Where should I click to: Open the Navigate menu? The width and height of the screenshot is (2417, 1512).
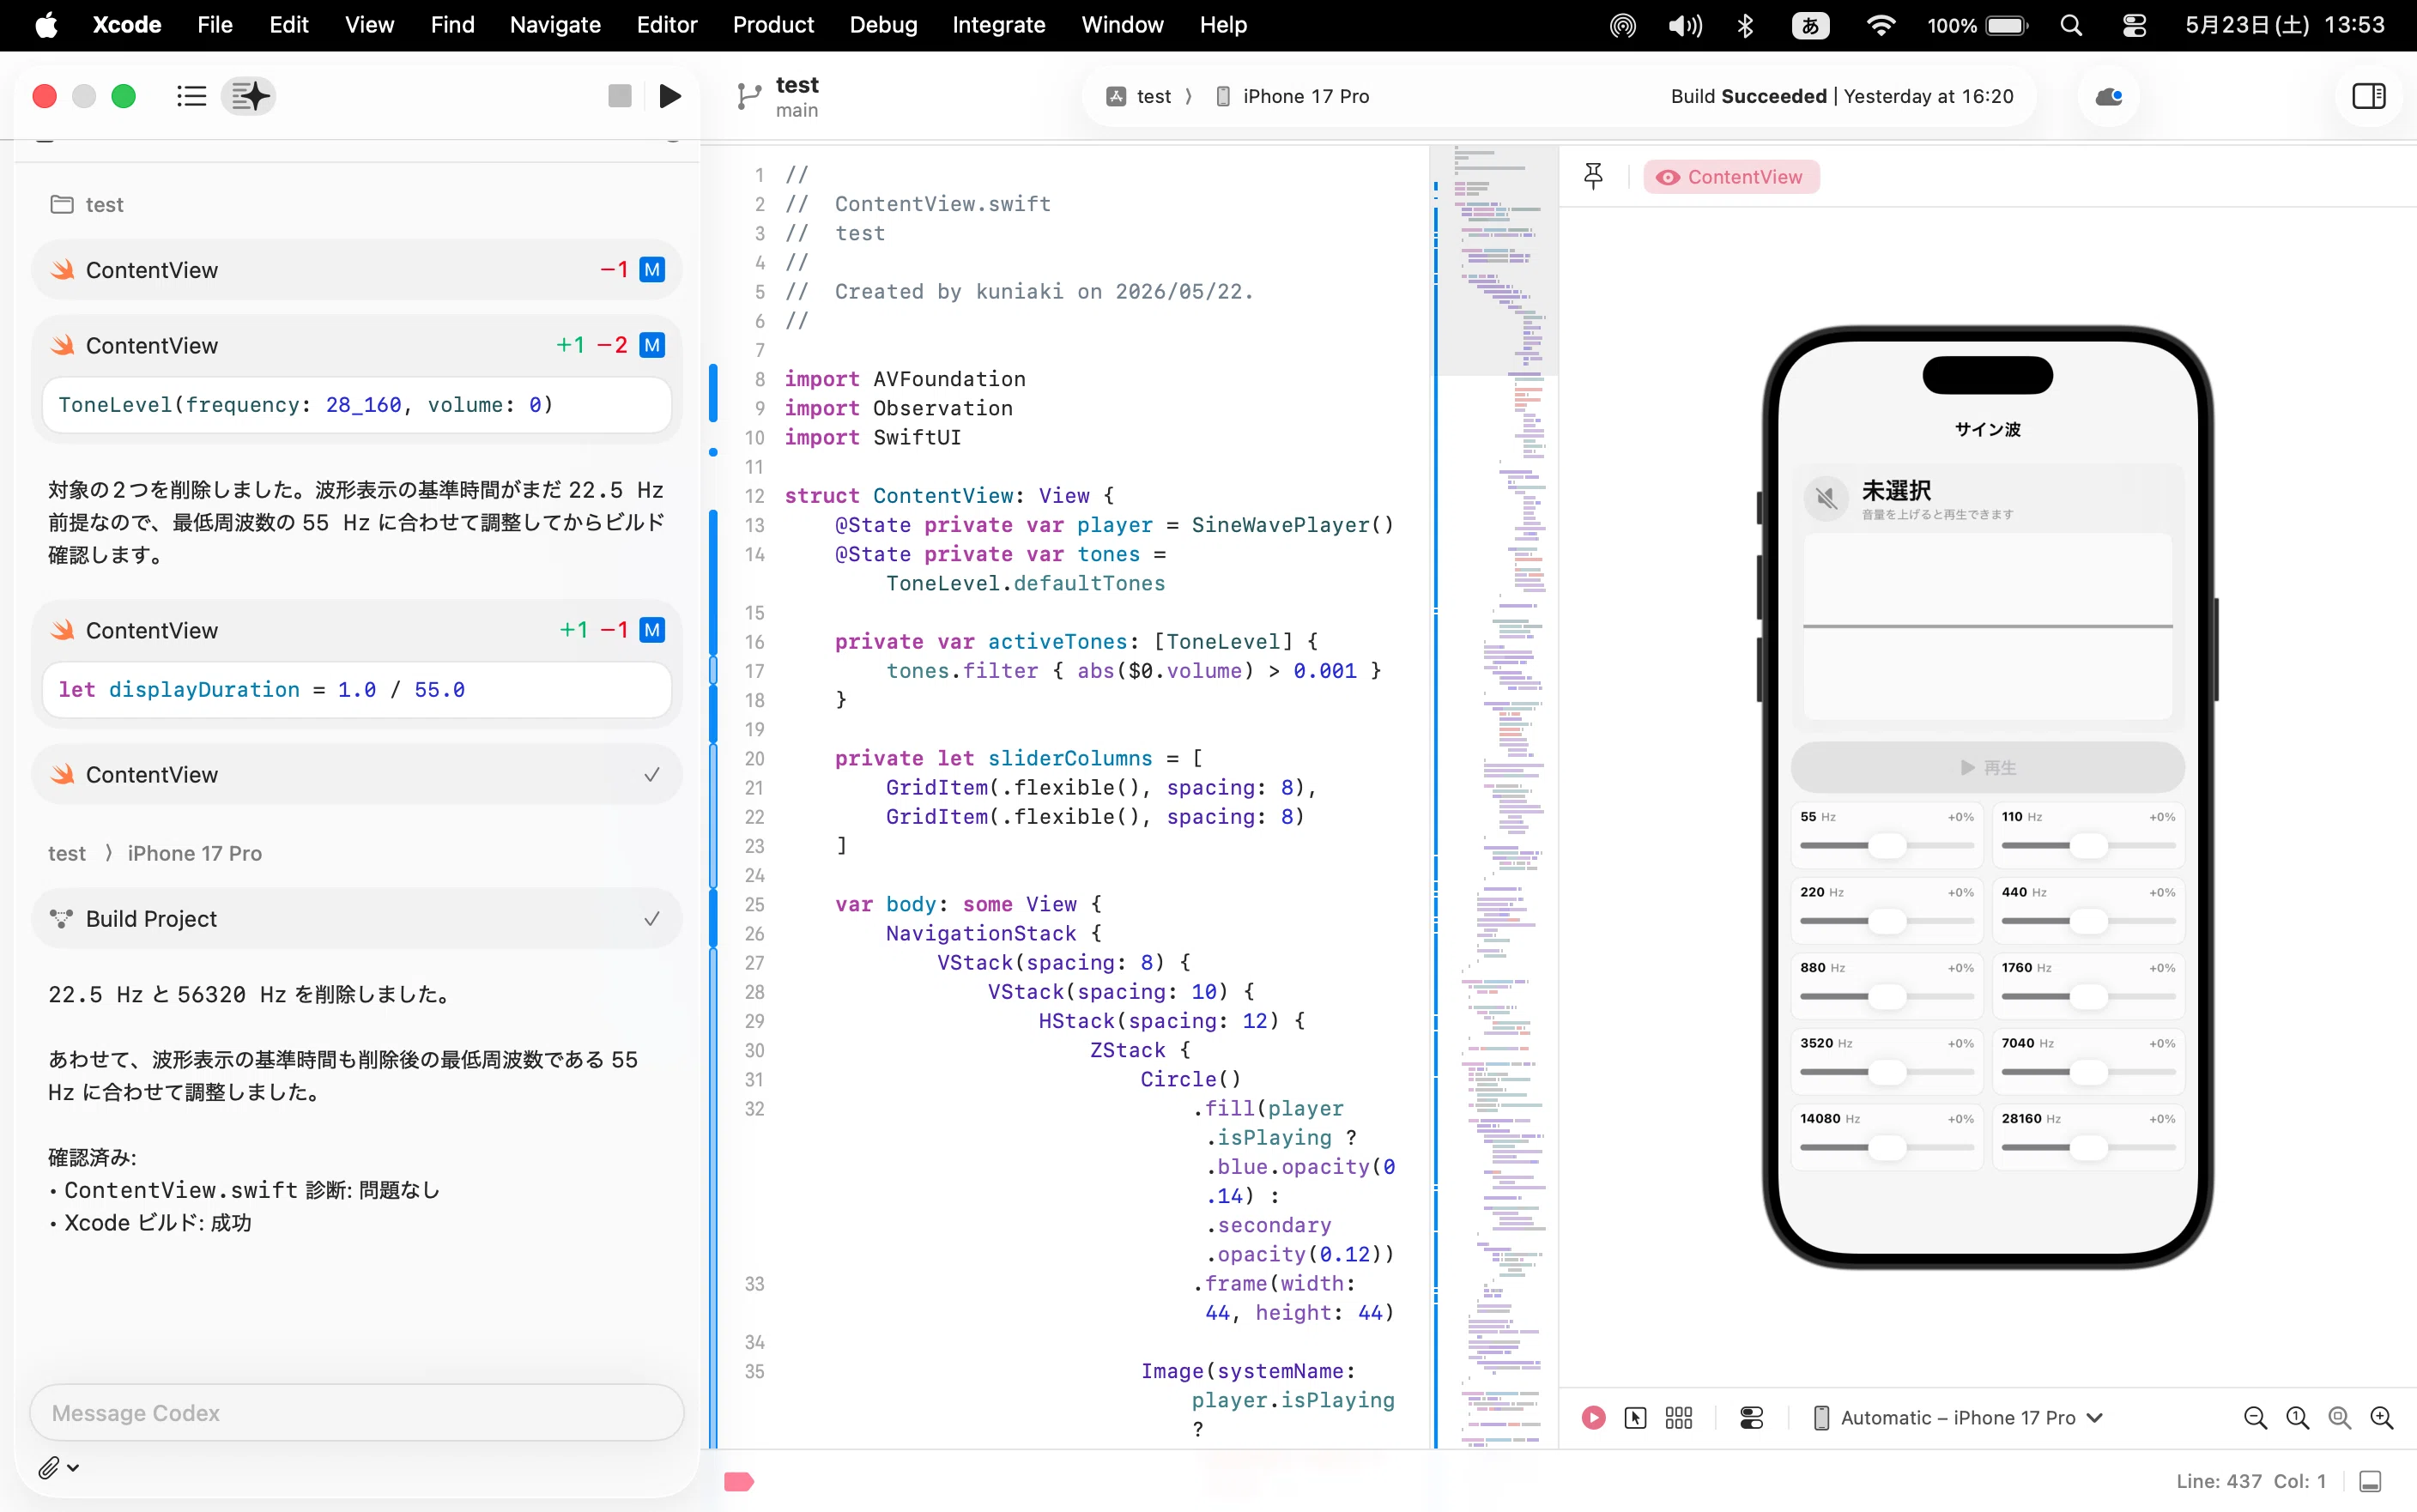(x=555, y=25)
